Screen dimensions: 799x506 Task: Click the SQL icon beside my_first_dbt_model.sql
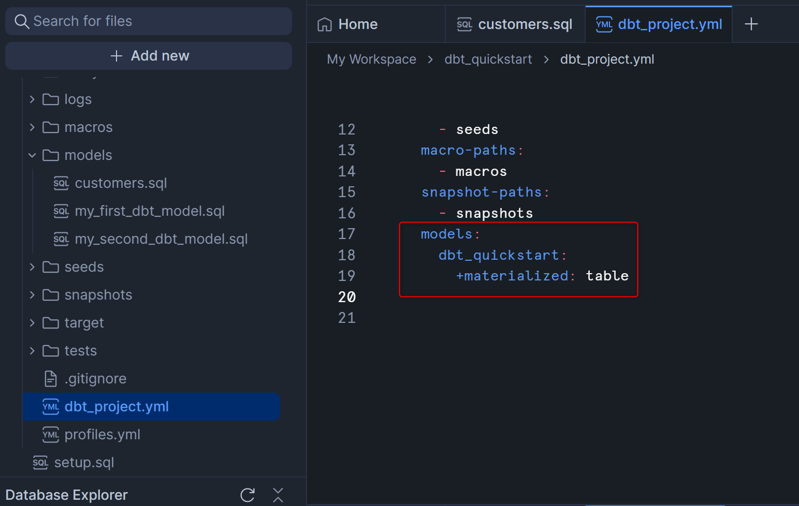61,211
